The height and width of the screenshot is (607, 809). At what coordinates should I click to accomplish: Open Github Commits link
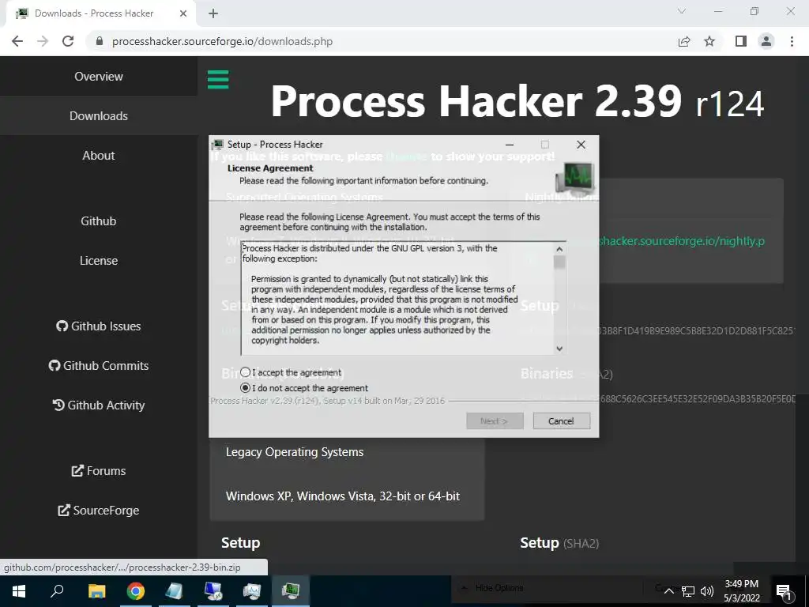[99, 365]
